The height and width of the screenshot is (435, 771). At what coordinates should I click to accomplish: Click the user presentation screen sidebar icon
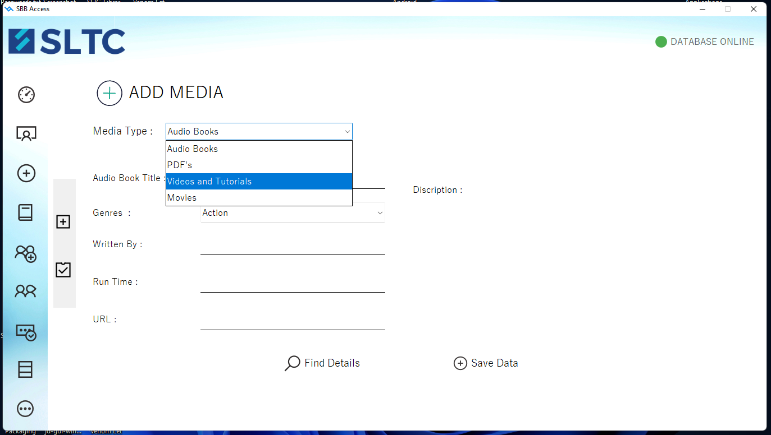[26, 134]
